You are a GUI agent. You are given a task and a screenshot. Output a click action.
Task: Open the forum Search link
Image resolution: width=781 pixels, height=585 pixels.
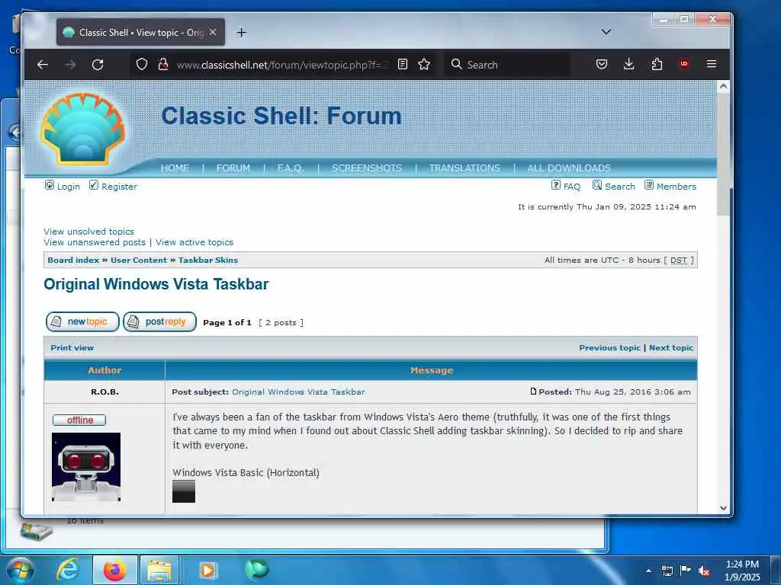click(620, 187)
